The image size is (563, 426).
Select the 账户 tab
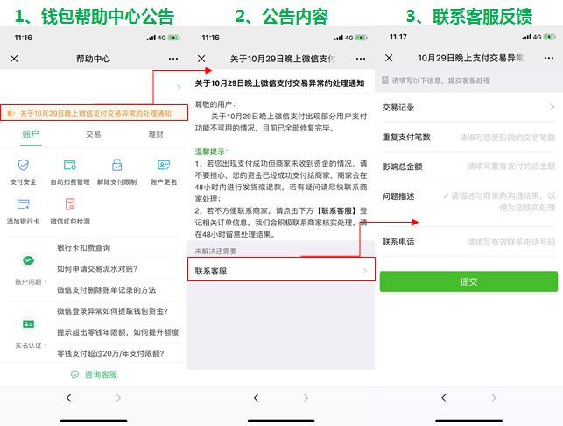click(31, 134)
